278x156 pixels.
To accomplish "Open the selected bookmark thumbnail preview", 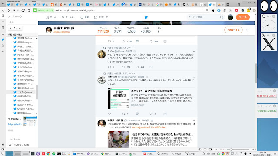I will click(30, 121).
